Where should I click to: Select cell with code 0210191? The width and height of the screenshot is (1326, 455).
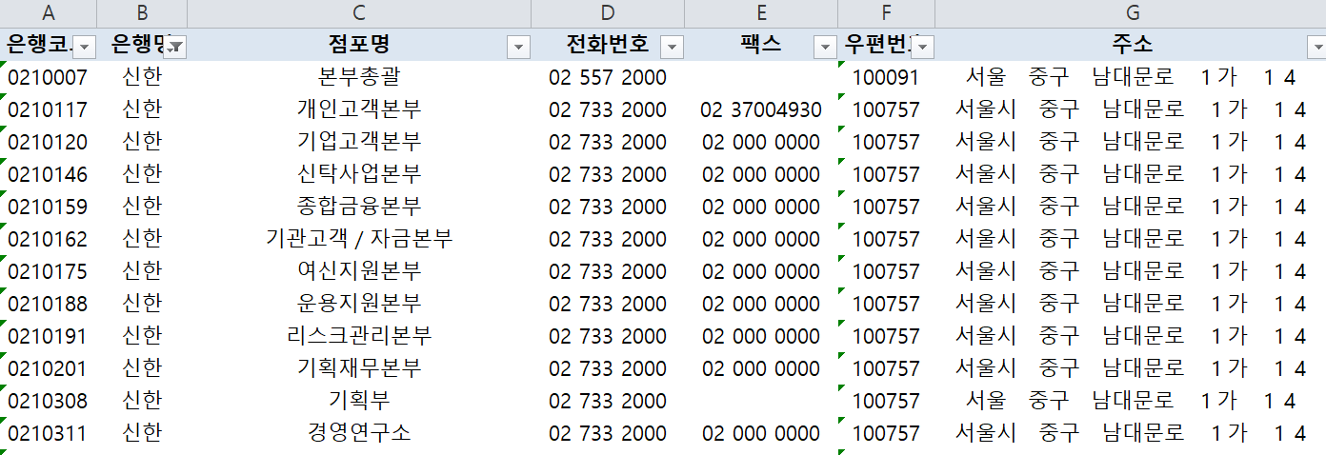49,336
